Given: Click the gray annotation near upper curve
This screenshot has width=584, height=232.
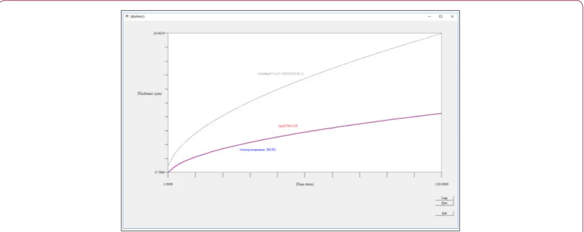Looking at the screenshot, I should (x=281, y=73).
